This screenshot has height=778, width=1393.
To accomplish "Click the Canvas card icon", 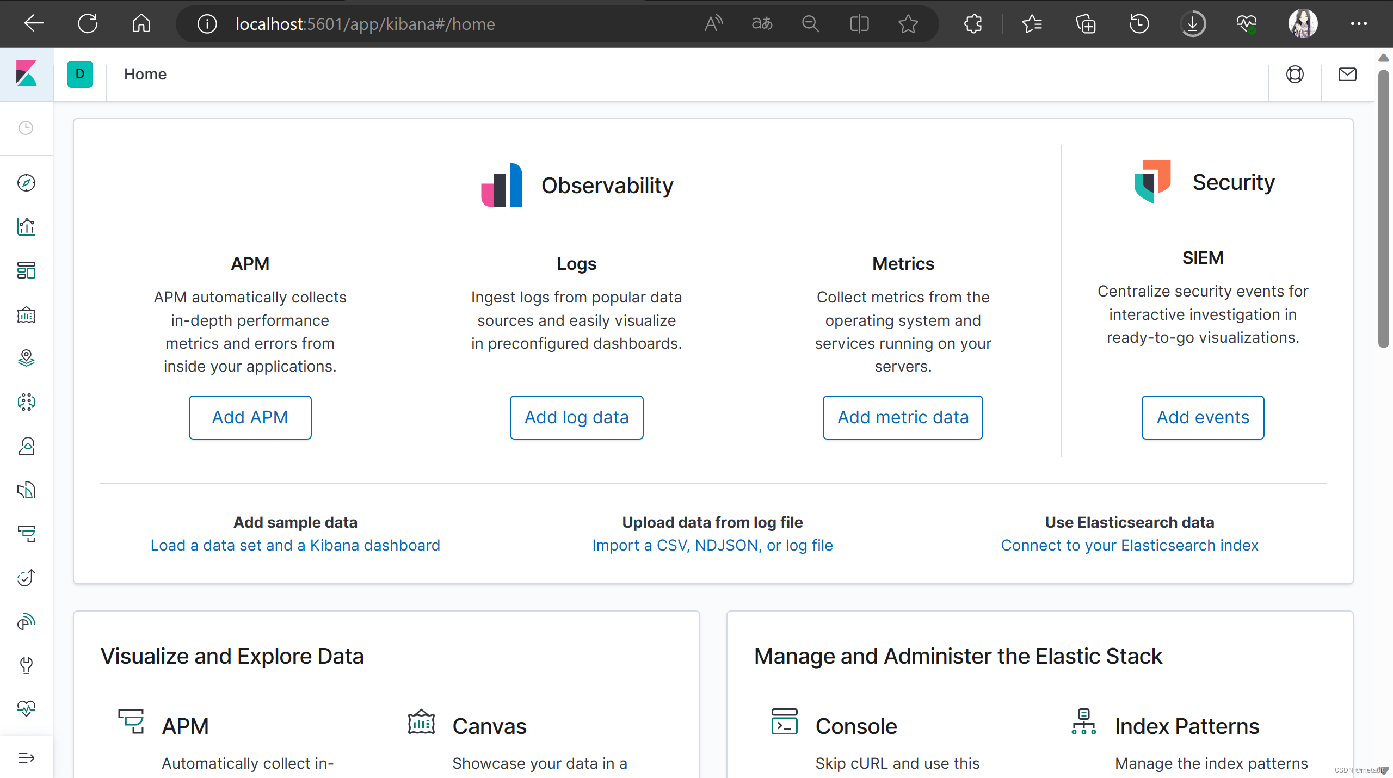I will 421,721.
